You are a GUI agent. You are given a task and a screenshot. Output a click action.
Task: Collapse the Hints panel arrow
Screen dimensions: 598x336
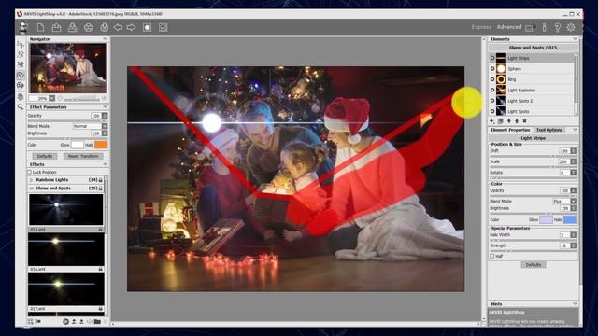pyautogui.click(x=575, y=304)
